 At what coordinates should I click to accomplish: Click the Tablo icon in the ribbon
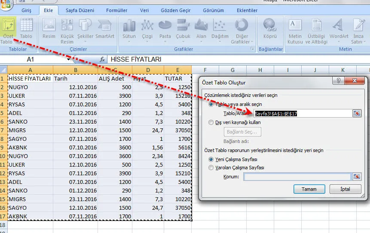coord(26,30)
